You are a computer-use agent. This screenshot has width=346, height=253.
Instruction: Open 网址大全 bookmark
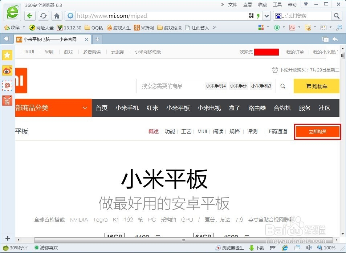(x=41, y=28)
